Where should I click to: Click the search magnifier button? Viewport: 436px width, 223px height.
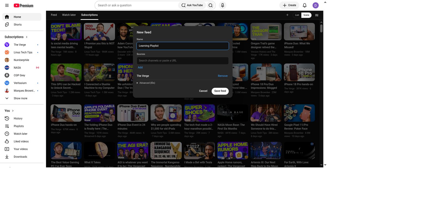[x=210, y=5]
